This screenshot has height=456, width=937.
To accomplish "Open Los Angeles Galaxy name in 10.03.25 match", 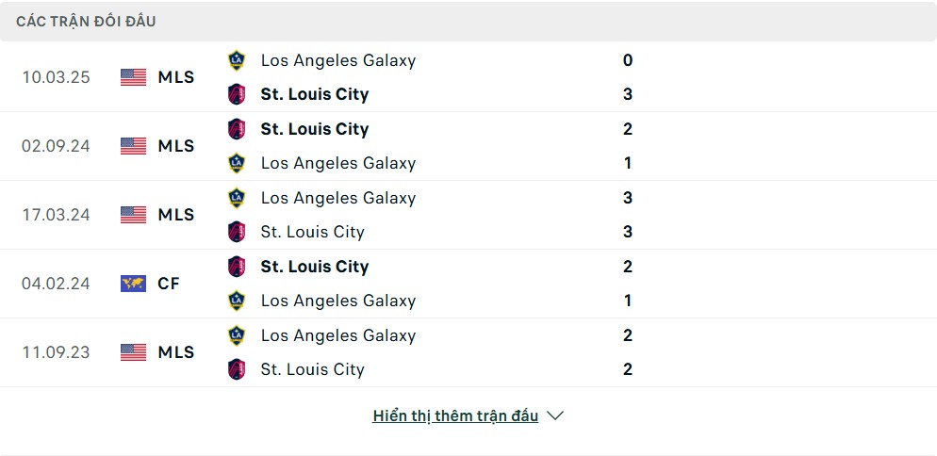I will [338, 60].
